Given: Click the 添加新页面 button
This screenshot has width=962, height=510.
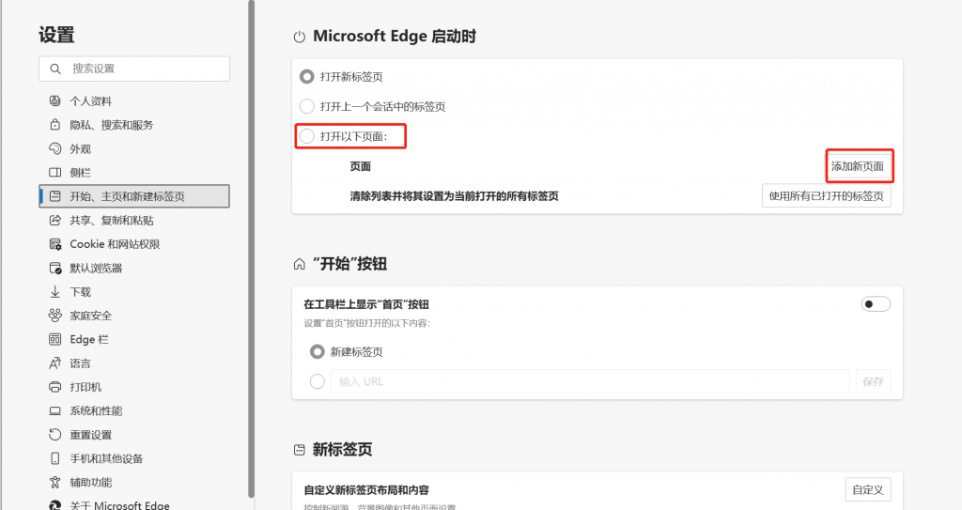Looking at the screenshot, I should [x=858, y=167].
